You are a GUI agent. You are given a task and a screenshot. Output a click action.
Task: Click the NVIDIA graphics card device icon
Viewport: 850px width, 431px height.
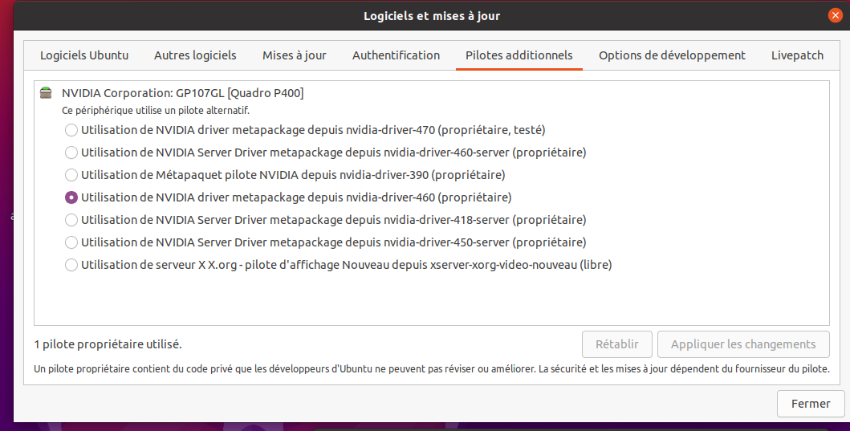tap(46, 93)
